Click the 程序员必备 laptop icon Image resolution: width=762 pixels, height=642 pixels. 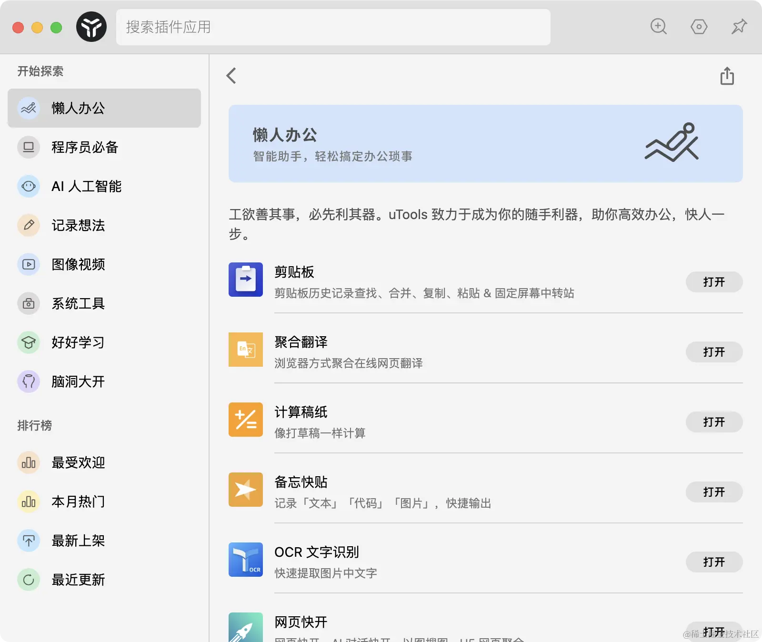click(x=29, y=147)
